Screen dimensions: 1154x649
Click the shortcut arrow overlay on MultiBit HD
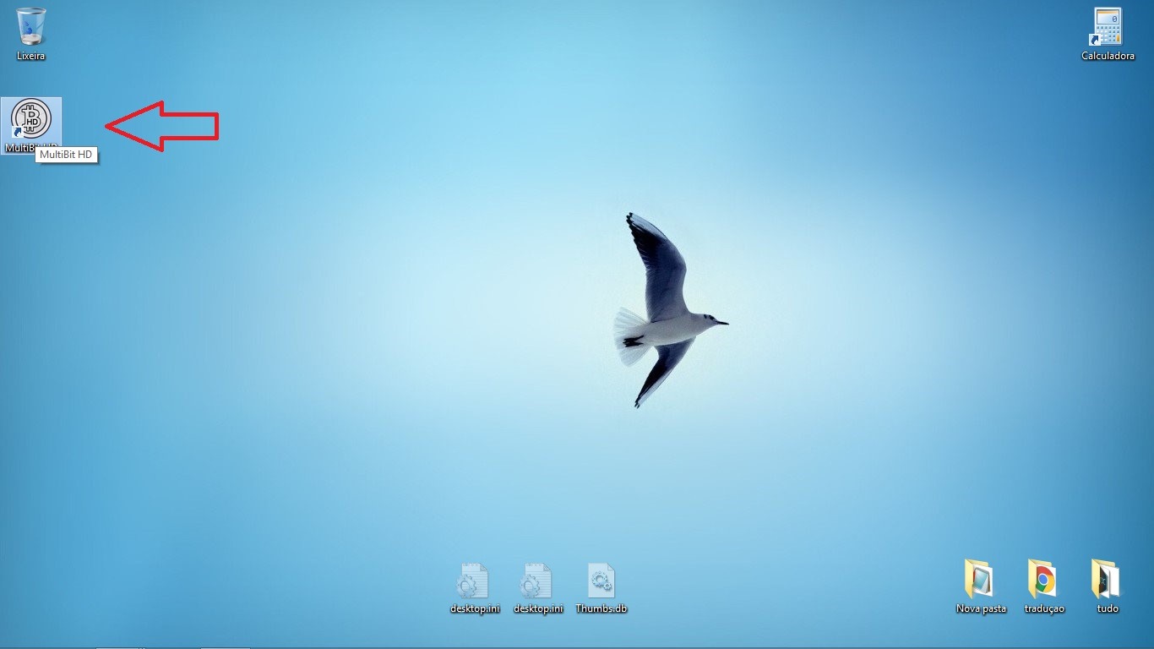pos(18,133)
